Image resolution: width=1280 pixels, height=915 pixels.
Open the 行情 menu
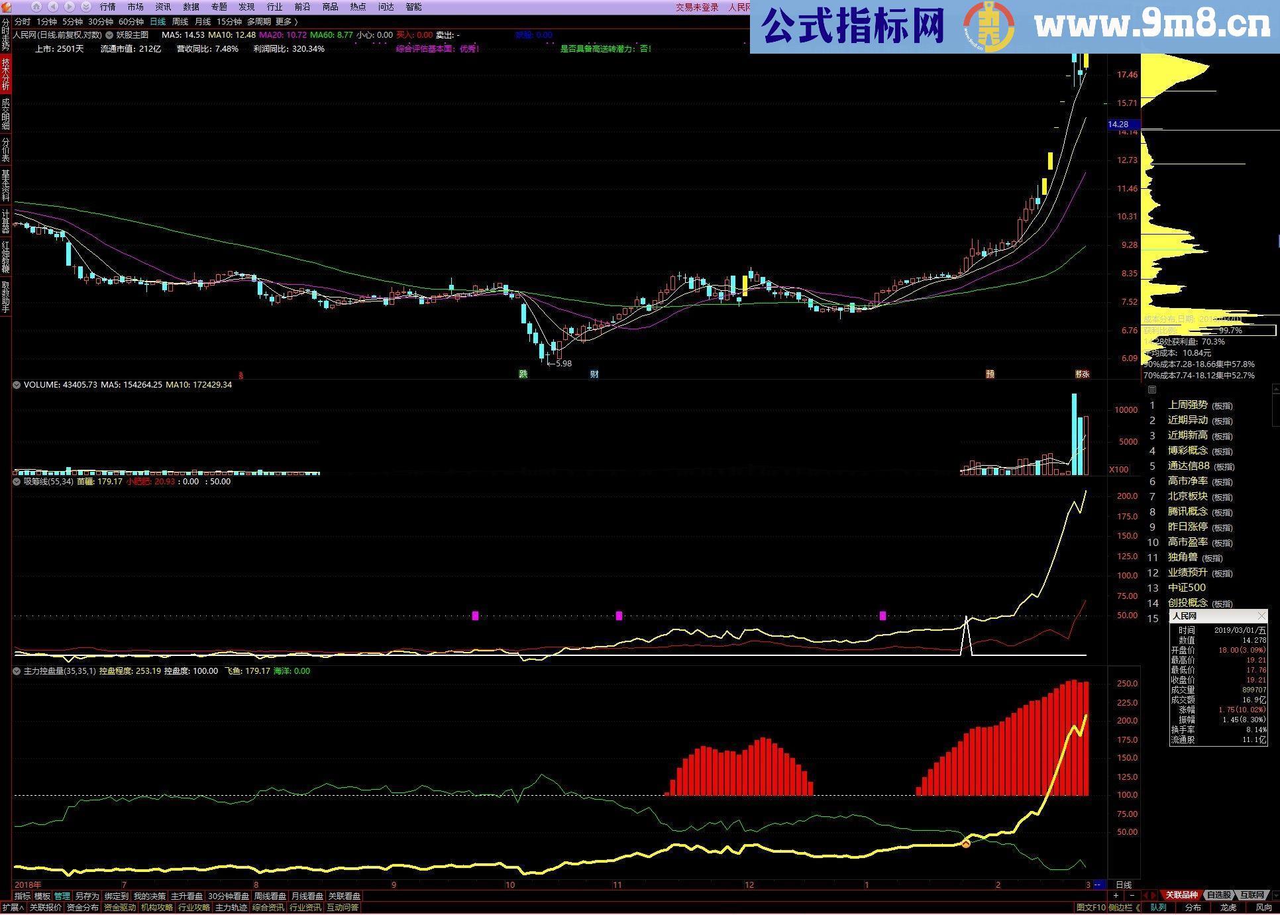click(x=107, y=7)
